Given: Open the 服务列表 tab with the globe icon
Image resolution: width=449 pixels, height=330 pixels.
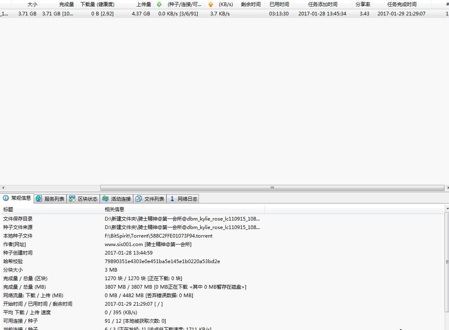Looking at the screenshot, I should [50, 199].
